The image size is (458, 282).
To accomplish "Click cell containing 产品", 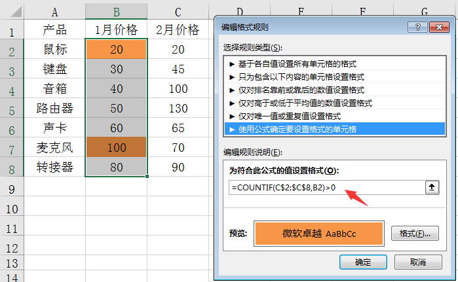I will pyautogui.click(x=54, y=29).
